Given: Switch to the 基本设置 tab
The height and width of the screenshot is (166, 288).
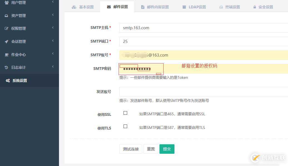Looking at the screenshot, I should coord(83,7).
